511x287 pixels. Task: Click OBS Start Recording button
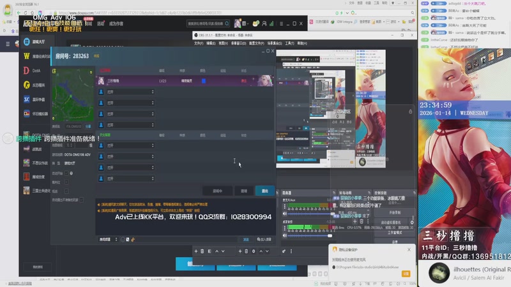[394, 212]
